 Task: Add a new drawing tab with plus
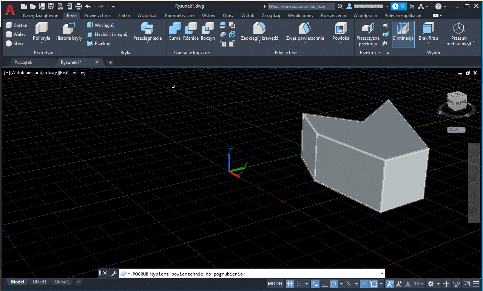point(110,62)
